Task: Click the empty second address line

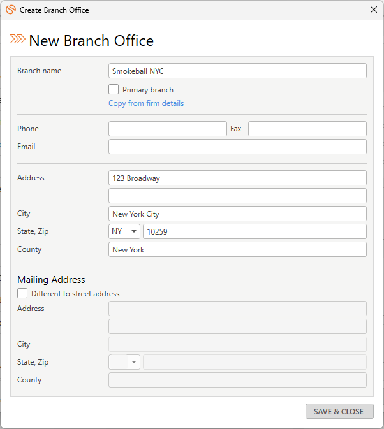Action: click(237, 196)
